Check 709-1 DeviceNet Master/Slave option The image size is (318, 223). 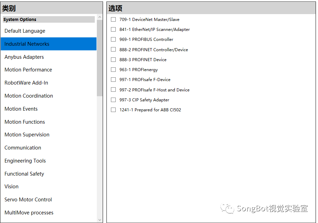[113, 20]
